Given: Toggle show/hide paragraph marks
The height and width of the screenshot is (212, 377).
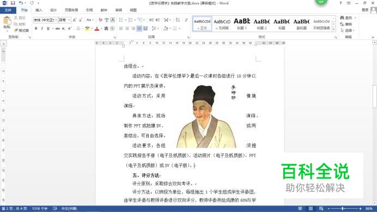Looking at the screenshot, I should coord(186,20).
